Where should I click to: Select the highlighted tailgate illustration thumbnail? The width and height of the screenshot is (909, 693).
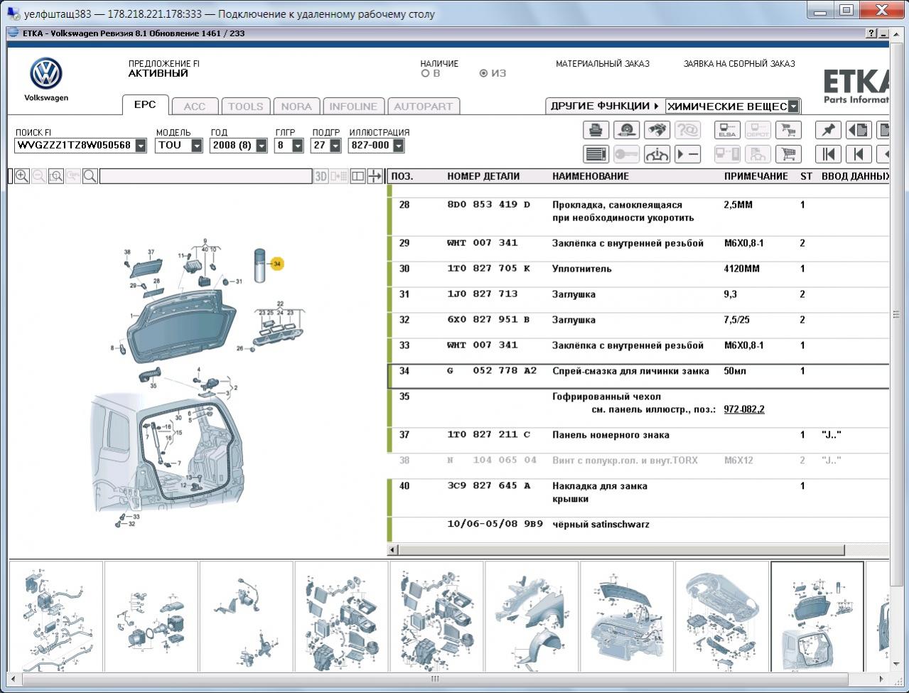[817, 616]
